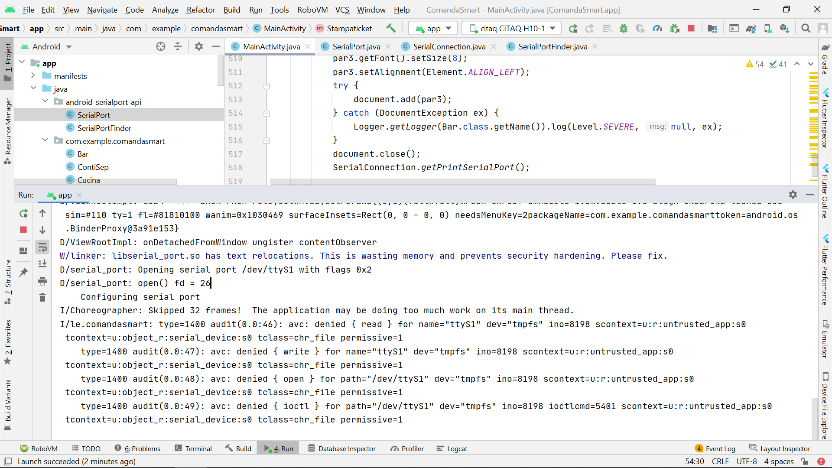This screenshot has height=468, width=832.
Task: Open Search Everywhere with the magnifier icon
Action: 806,28
